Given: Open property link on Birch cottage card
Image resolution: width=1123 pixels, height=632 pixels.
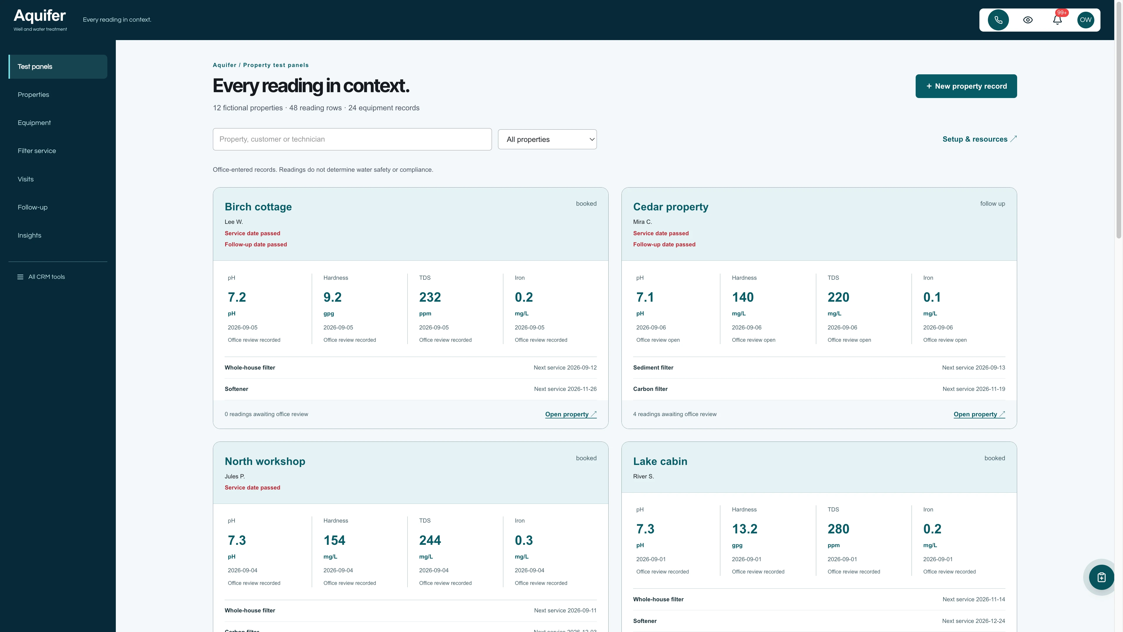Looking at the screenshot, I should pos(571,414).
